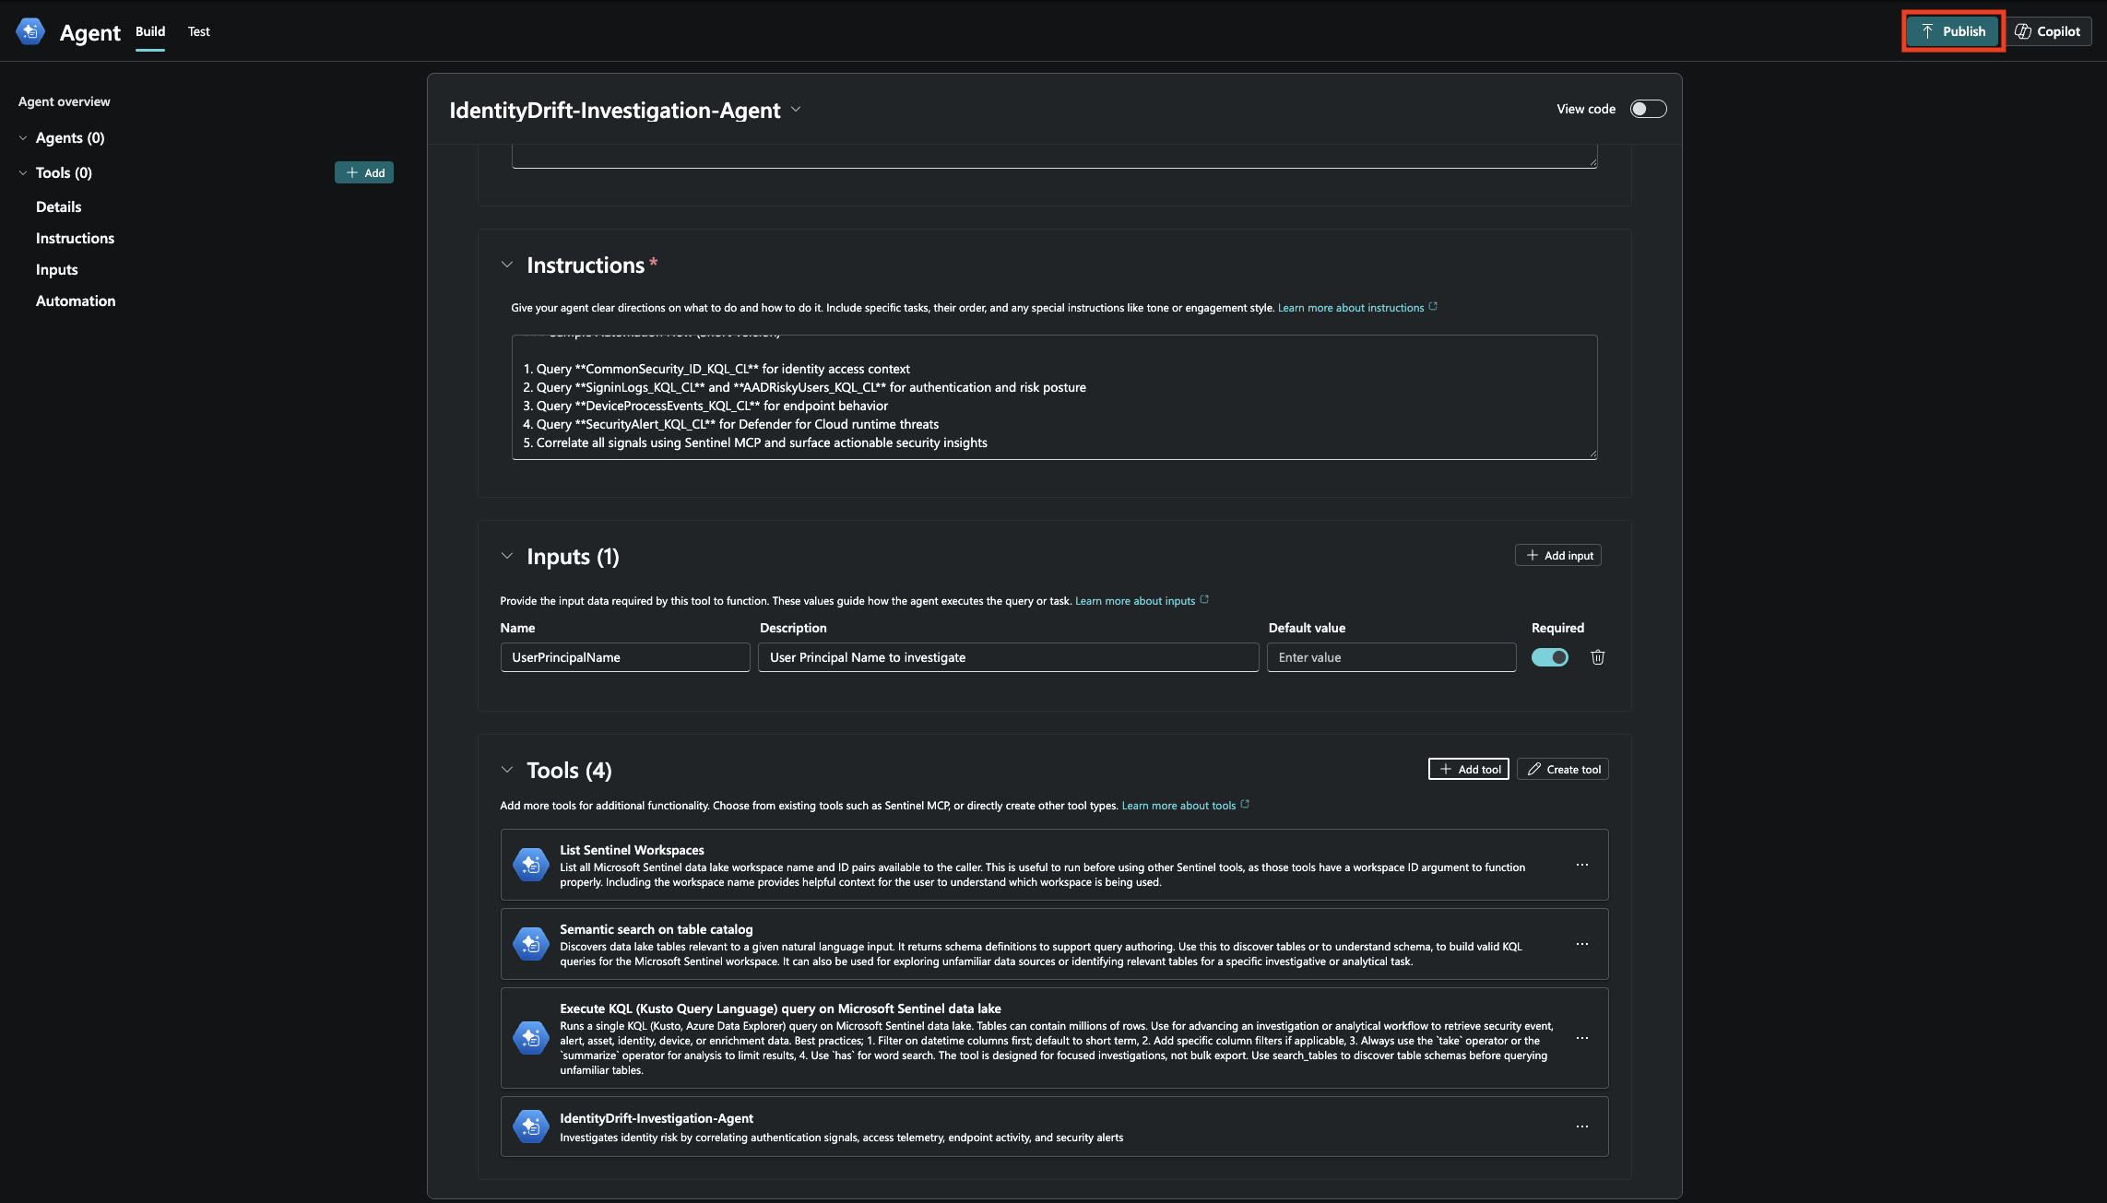
Task: Collapse the Tools (4) section
Action: (507, 770)
